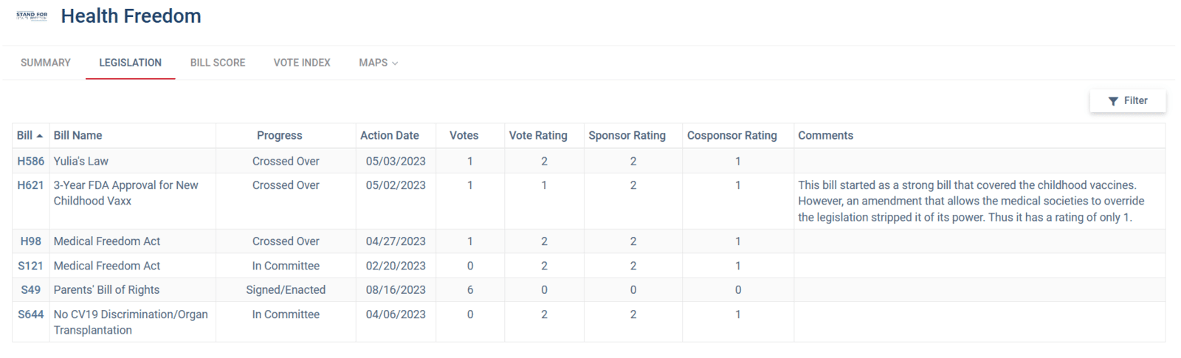Open the S121 bill link
Viewport: 1181px width, 358px height.
click(31, 266)
